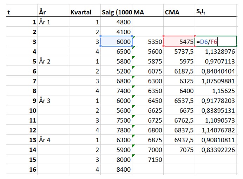This screenshot has width=243, height=179.
Task: Select the sales cell showing 8400
Action: click(116, 170)
